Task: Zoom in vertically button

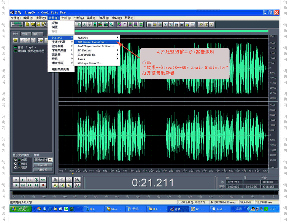Action: 78,180
